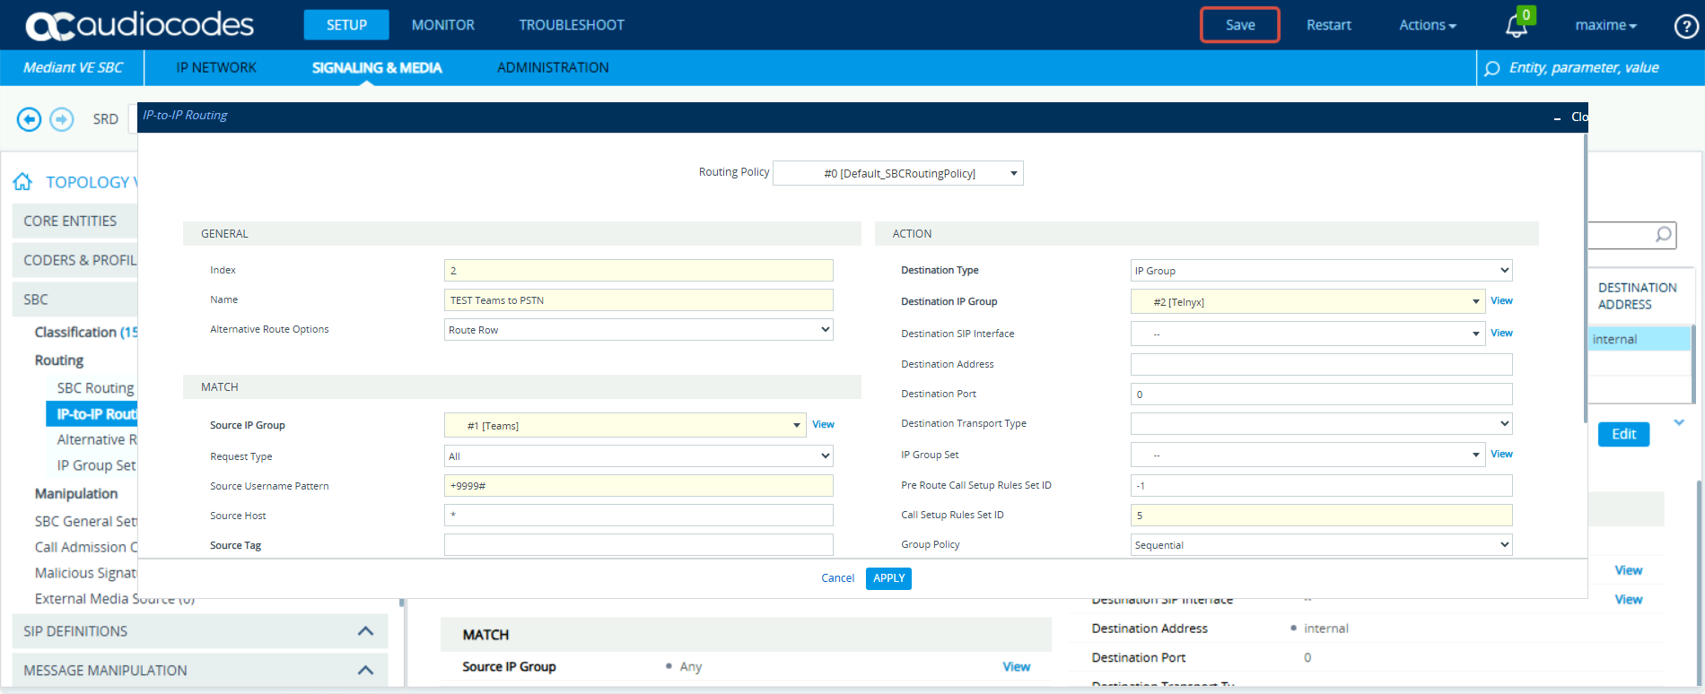This screenshot has width=1705, height=694.
Task: Click the search magnifier in top bar
Action: point(1491,68)
